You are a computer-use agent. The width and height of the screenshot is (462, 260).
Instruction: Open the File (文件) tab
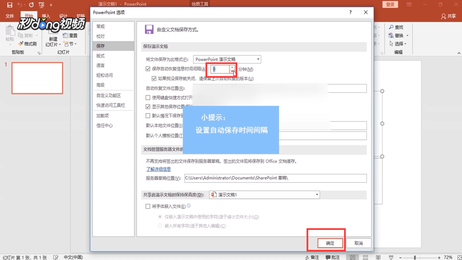(10, 16)
